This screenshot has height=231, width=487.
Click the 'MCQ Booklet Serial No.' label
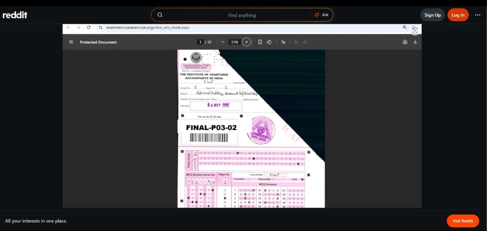tap(201, 175)
